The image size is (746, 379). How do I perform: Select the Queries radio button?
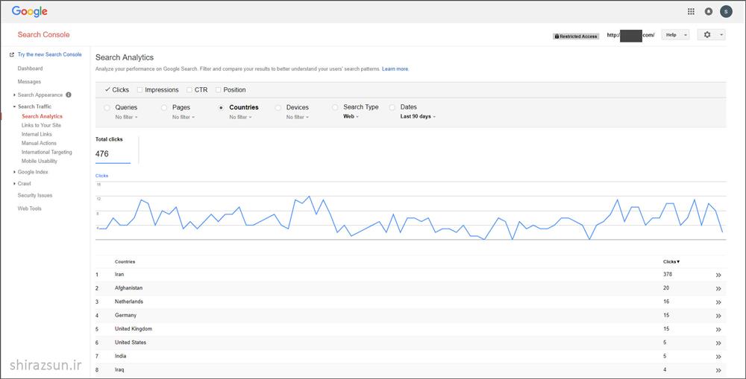pyautogui.click(x=107, y=108)
